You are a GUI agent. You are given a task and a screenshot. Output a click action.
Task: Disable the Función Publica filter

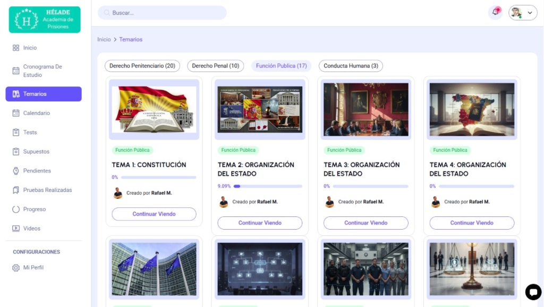(281, 66)
